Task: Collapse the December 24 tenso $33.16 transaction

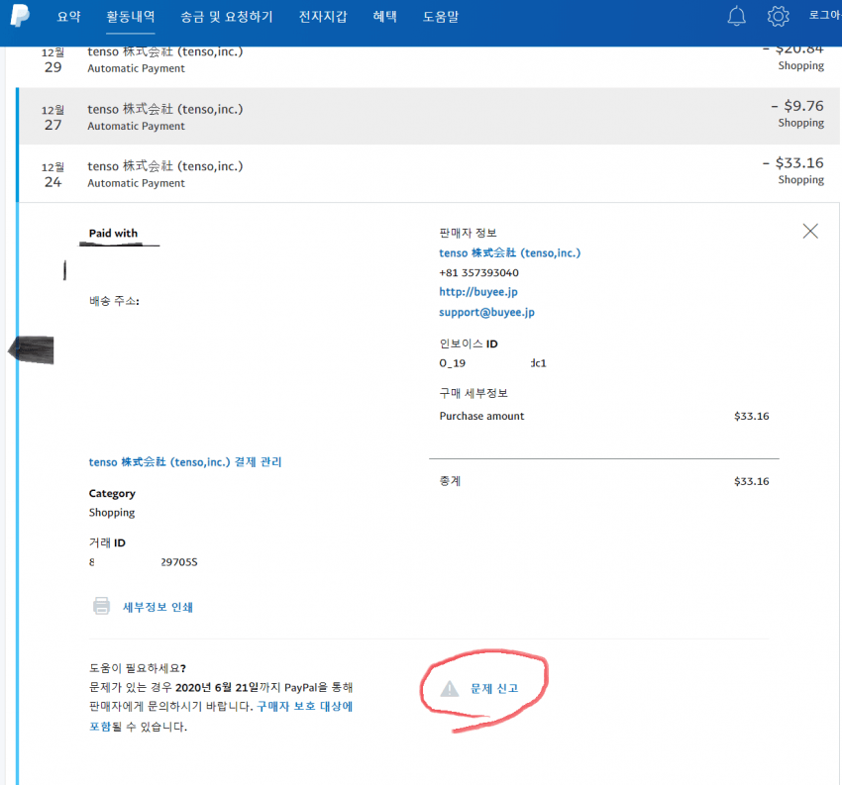Action: pyautogui.click(x=428, y=173)
